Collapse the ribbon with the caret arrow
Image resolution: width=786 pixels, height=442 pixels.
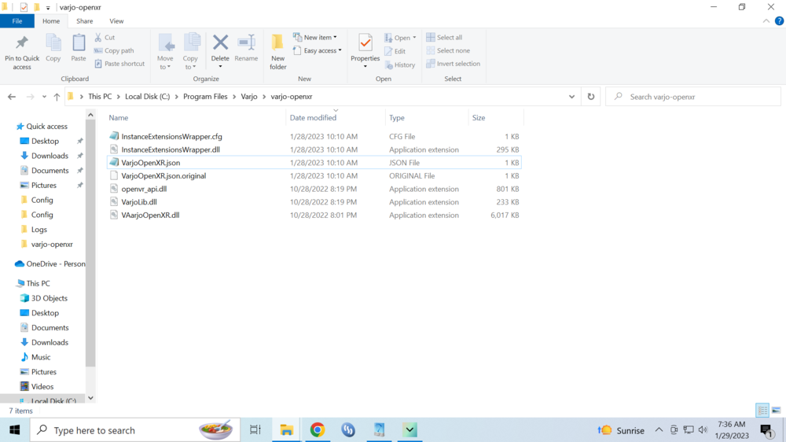pyautogui.click(x=766, y=21)
